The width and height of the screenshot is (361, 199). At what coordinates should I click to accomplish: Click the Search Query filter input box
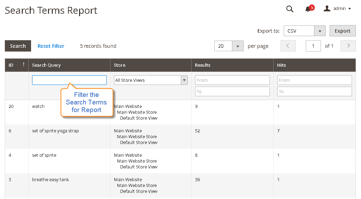pyautogui.click(x=69, y=80)
